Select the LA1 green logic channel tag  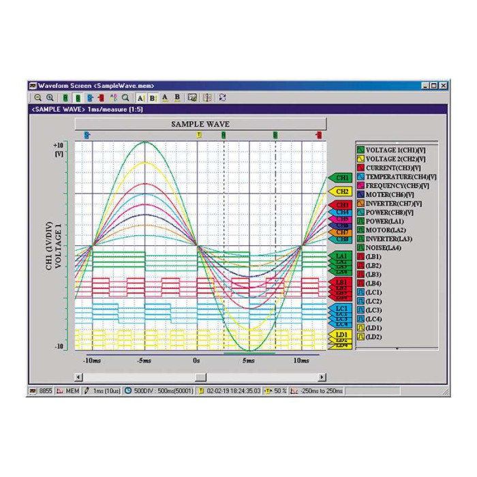[x=341, y=256]
